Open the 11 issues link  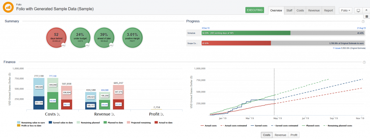point(336,48)
